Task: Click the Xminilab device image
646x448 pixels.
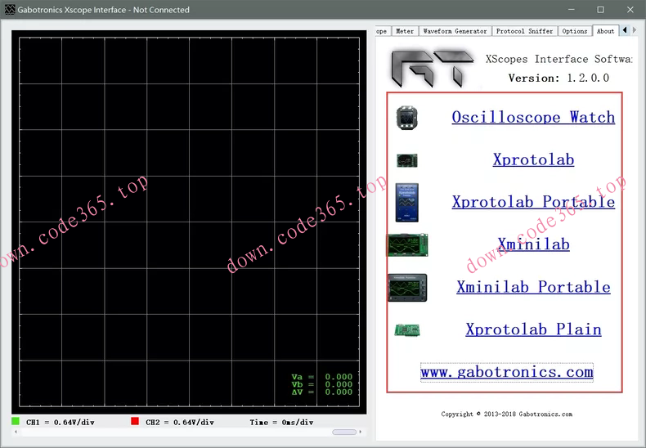Action: click(407, 244)
